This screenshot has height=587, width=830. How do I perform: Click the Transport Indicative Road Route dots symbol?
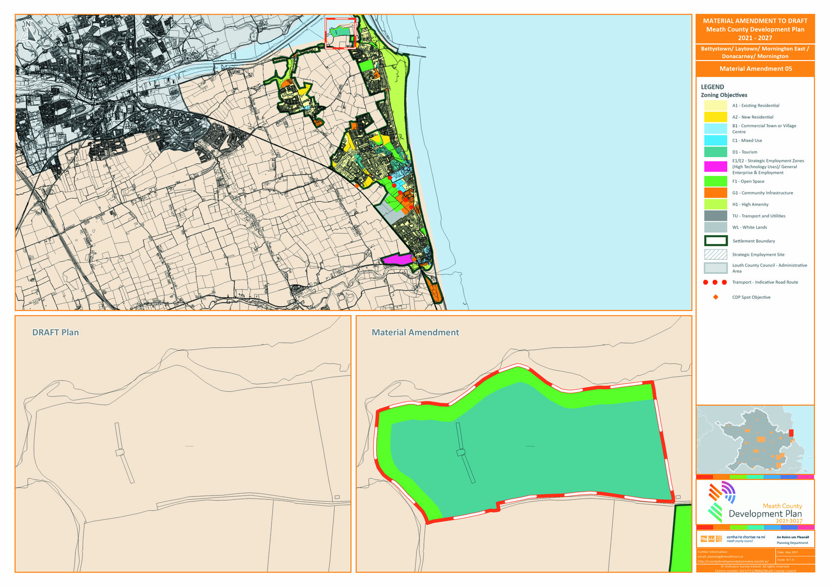tap(716, 282)
